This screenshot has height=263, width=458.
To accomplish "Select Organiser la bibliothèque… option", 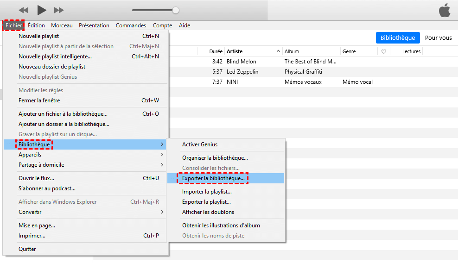I will point(215,158).
